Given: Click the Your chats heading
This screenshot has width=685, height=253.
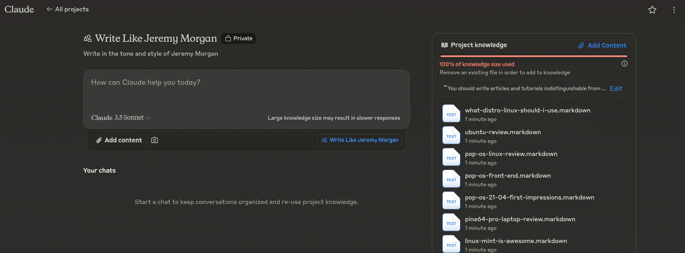Looking at the screenshot, I should pyautogui.click(x=100, y=170).
